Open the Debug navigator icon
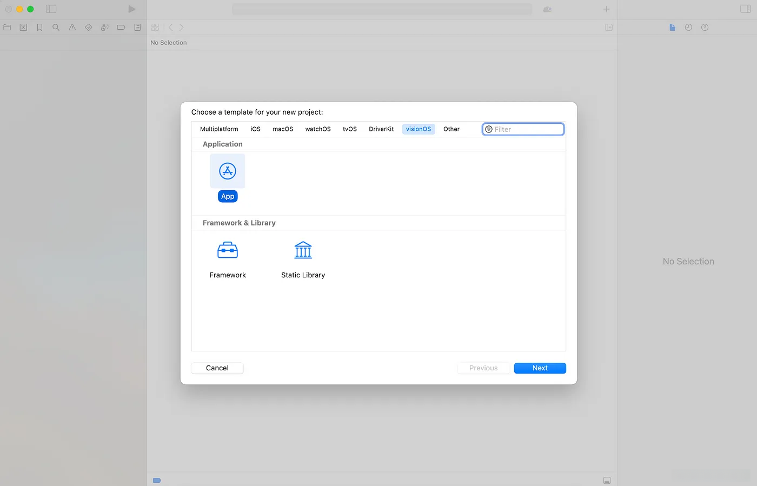Image resolution: width=757 pixels, height=486 pixels. (105, 27)
